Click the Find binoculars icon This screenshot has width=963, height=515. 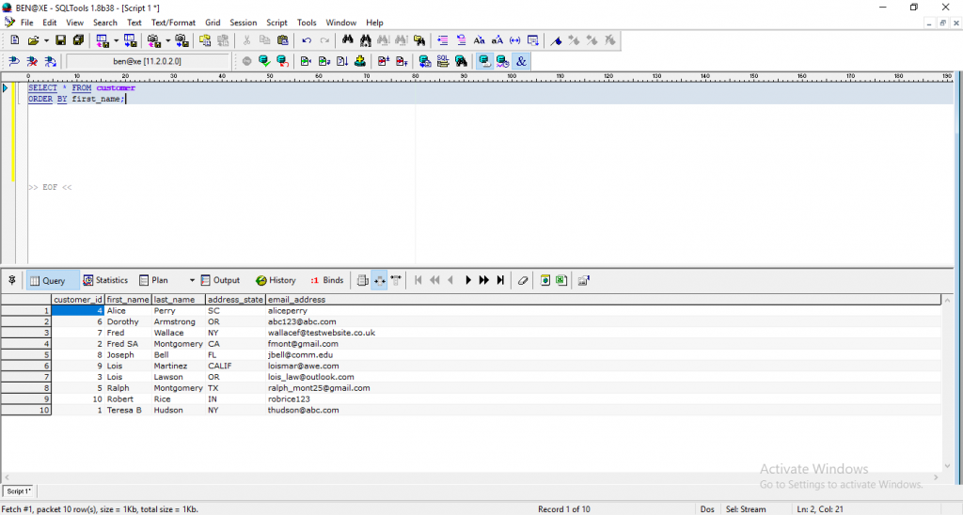tap(348, 40)
